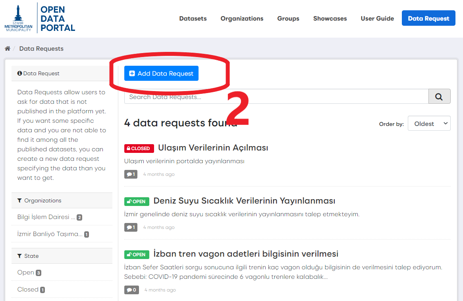Filter requests by Closed state
Viewport: 463px width, 301px height.
(28, 290)
